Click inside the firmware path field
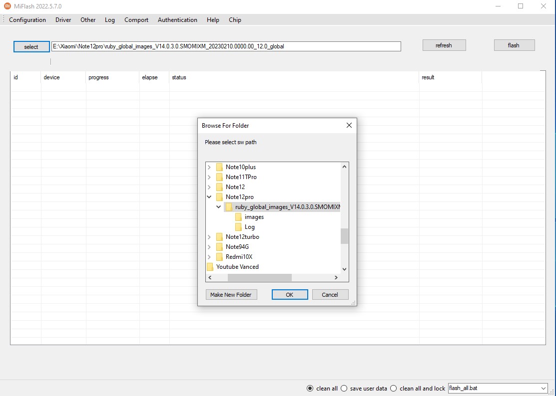The width and height of the screenshot is (556, 396). [x=226, y=46]
